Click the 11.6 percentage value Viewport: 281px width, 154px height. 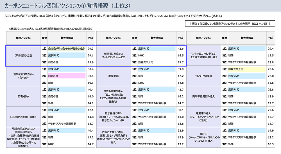[271, 83]
